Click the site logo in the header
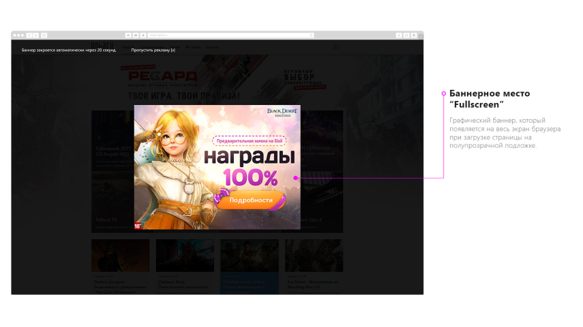 tap(102, 46)
